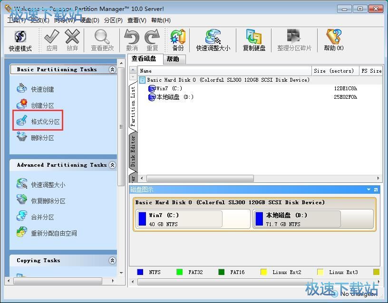The width and height of the screenshot is (388, 303).
Task: Collapse Copying Tasks section
Action: point(112,260)
